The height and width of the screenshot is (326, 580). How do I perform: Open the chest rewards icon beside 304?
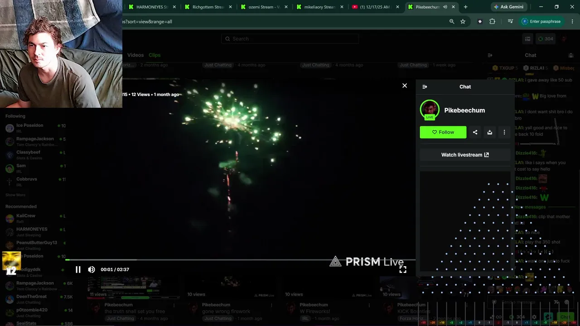(527, 39)
